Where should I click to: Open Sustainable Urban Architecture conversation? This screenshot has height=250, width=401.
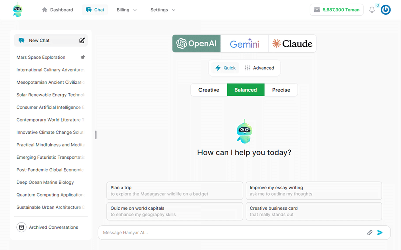click(51, 207)
